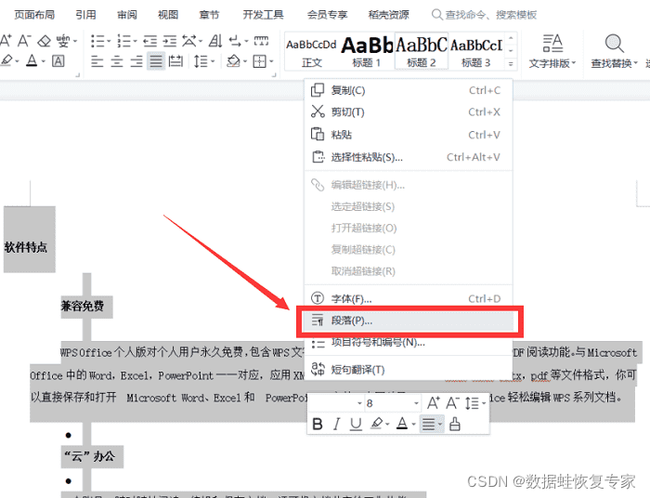Decrease font size in the ribbon
The width and height of the screenshot is (650, 498).
(x=23, y=41)
